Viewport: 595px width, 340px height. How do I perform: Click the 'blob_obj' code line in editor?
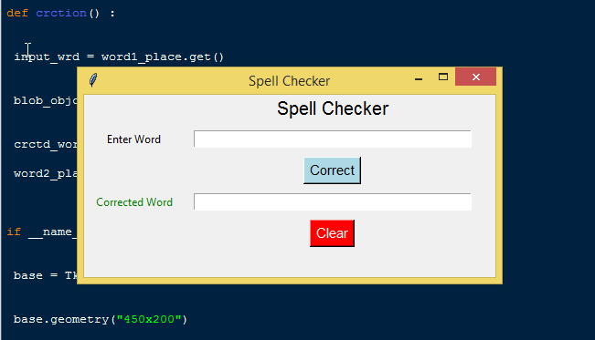coord(45,100)
